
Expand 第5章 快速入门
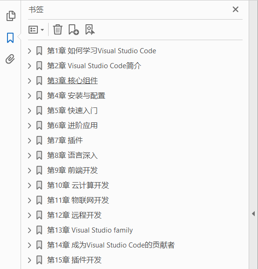point(29,111)
